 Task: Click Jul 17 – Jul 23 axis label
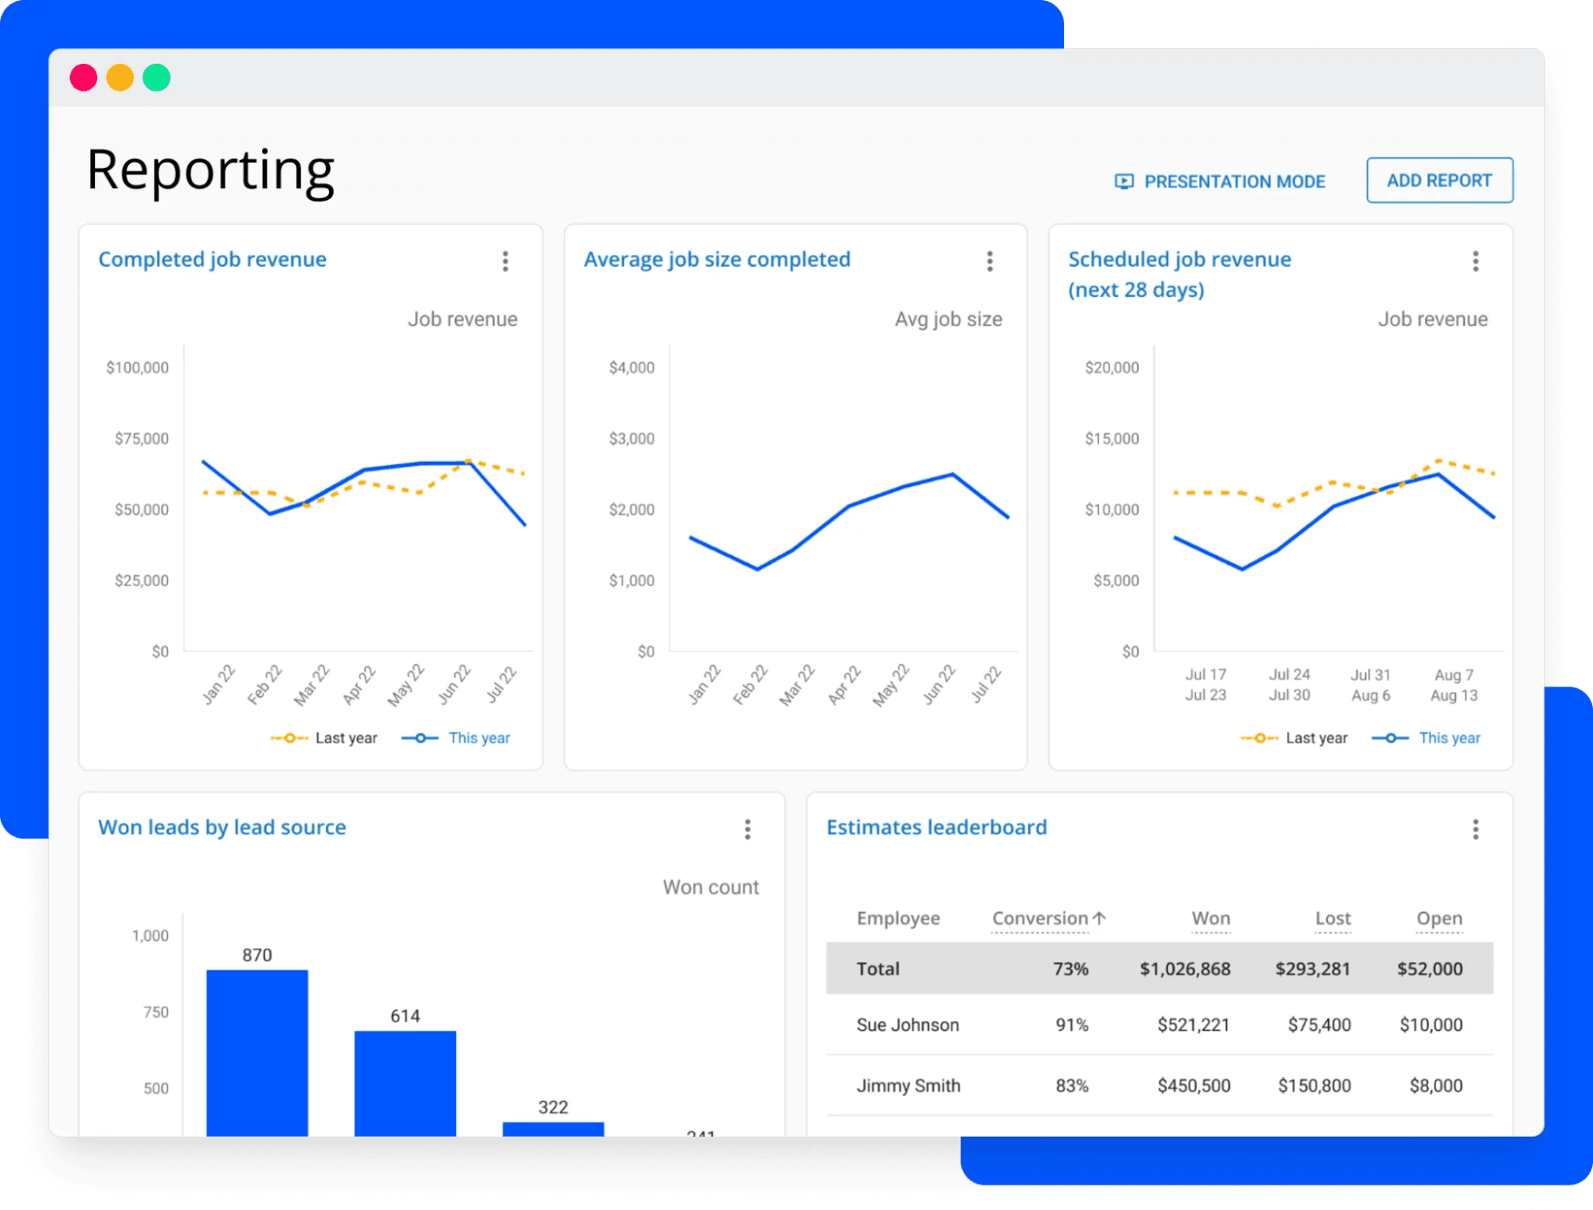(1206, 685)
